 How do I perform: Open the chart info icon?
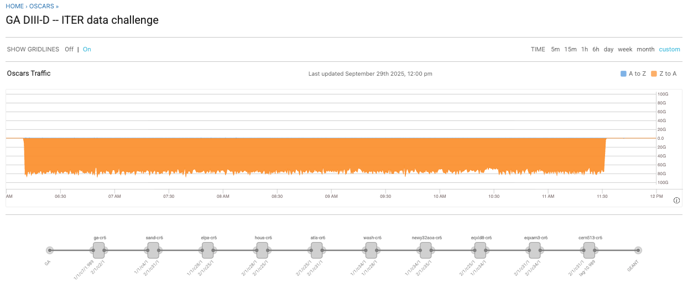[676, 200]
